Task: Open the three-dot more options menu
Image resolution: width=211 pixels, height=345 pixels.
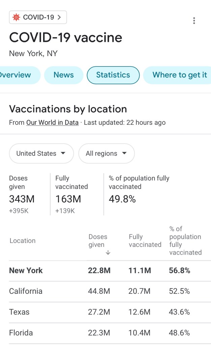Action: 194,21
